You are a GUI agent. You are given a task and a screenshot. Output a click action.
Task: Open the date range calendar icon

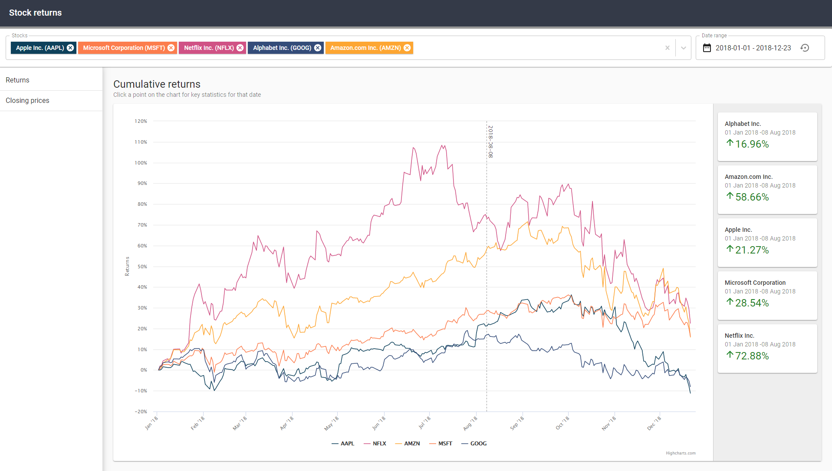tap(707, 48)
